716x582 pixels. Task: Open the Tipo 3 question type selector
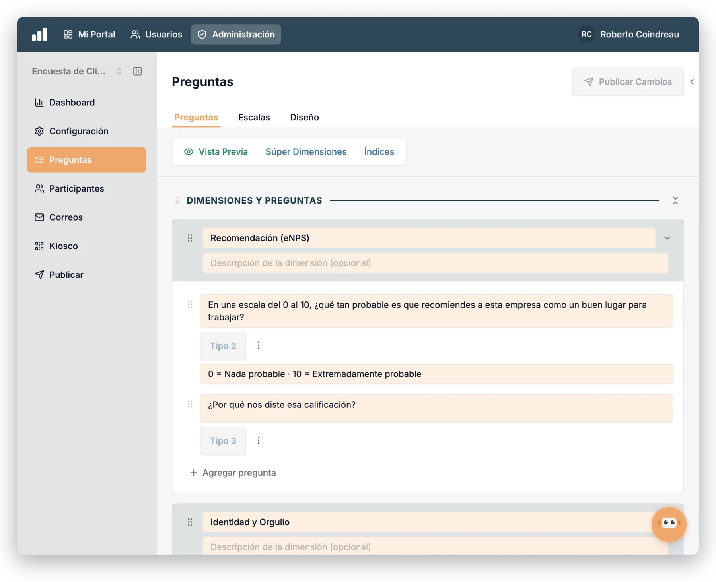(x=223, y=441)
